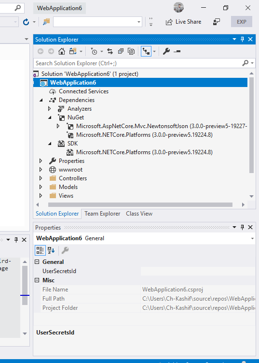Collapse the Dependencies node

(x=41, y=100)
